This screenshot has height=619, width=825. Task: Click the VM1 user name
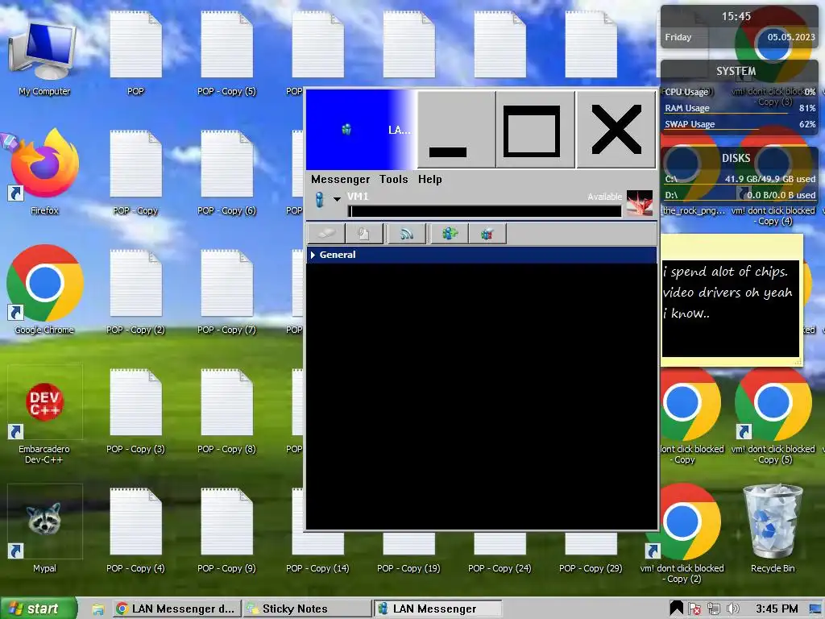[x=358, y=197]
